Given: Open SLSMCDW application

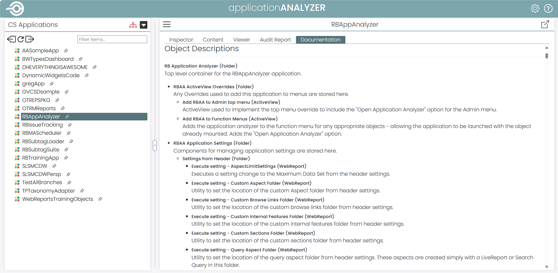Looking at the screenshot, I should (35, 166).
